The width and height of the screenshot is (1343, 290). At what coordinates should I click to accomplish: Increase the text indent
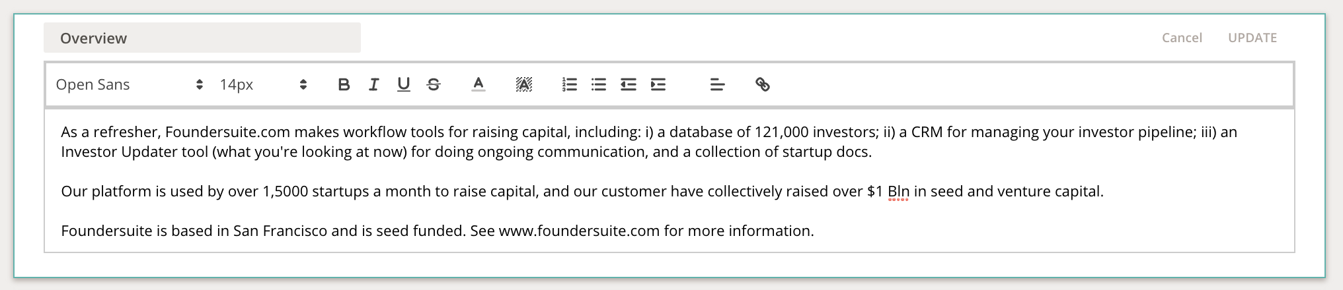658,84
